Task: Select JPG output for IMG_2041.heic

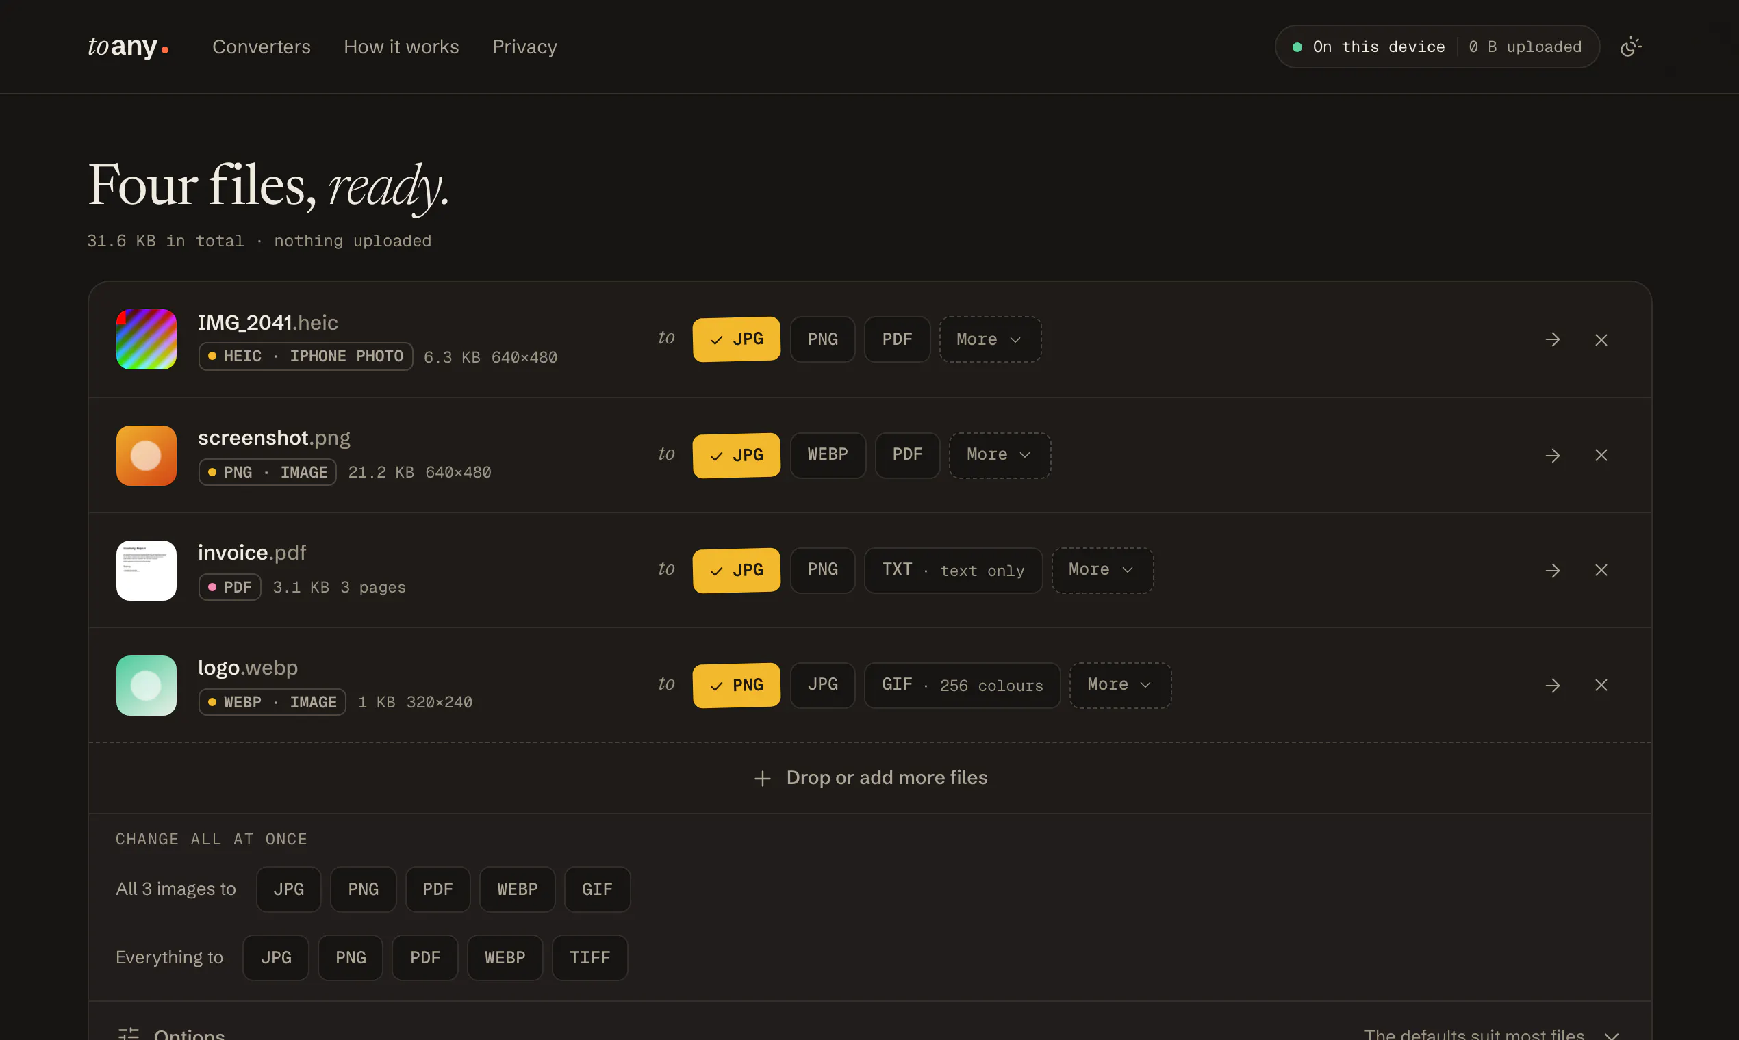Action: click(736, 339)
